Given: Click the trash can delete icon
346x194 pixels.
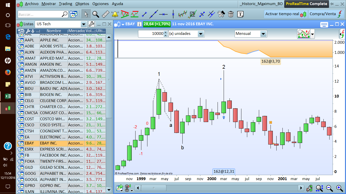Looking at the screenshot, I should [x=230, y=14].
